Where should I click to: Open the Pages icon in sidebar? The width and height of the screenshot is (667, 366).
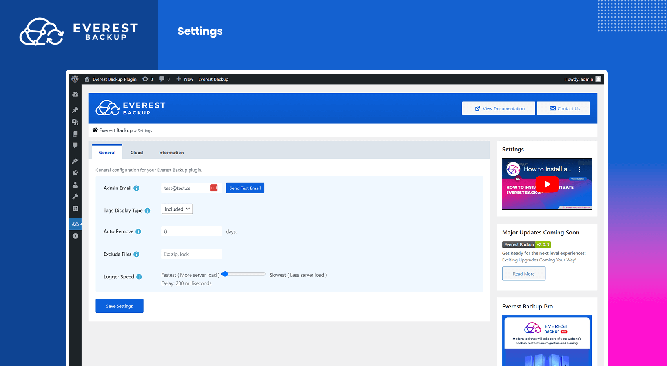(x=75, y=134)
